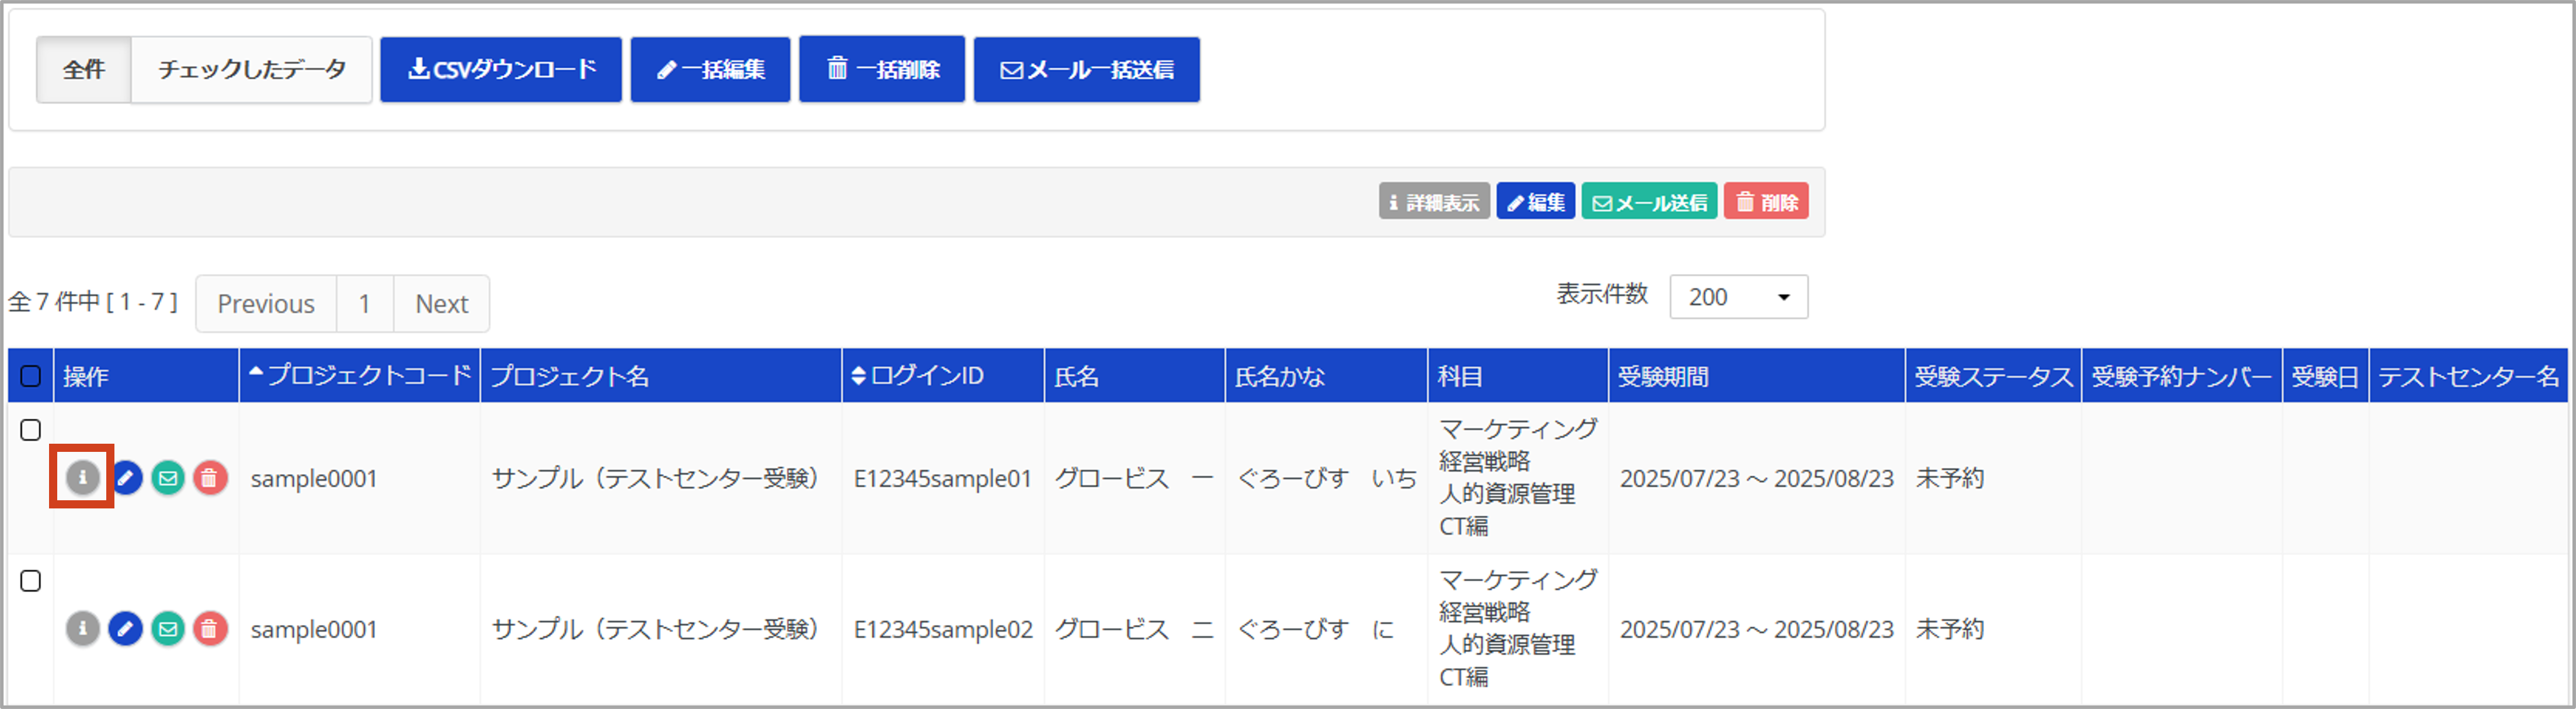The width and height of the screenshot is (2576, 709).
Task: Toggle the select-all checkbox in table header
Action: coord(31,375)
